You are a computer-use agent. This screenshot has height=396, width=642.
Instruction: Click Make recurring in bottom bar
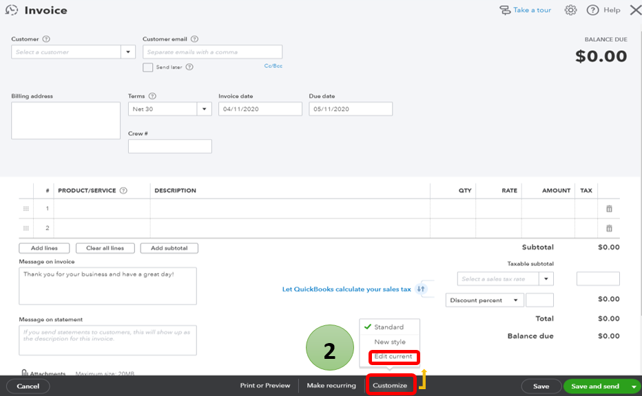click(x=331, y=386)
